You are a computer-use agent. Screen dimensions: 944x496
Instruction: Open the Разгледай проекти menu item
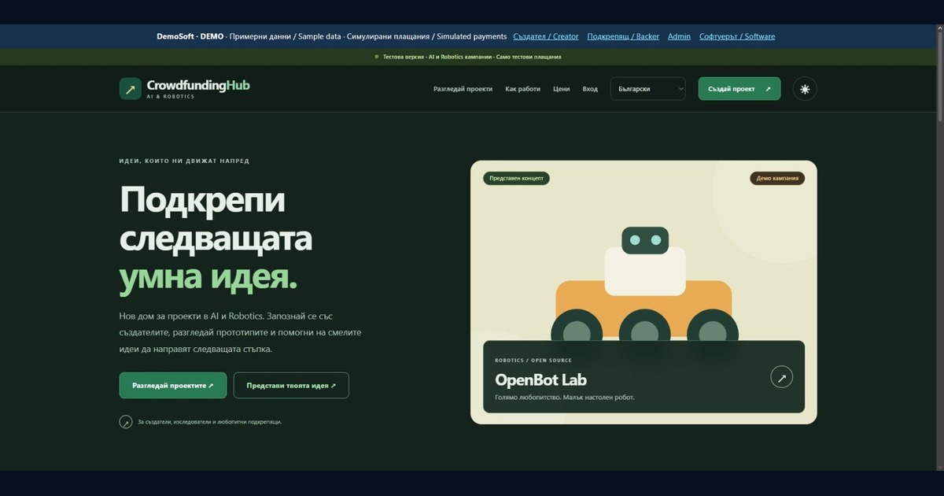(463, 89)
